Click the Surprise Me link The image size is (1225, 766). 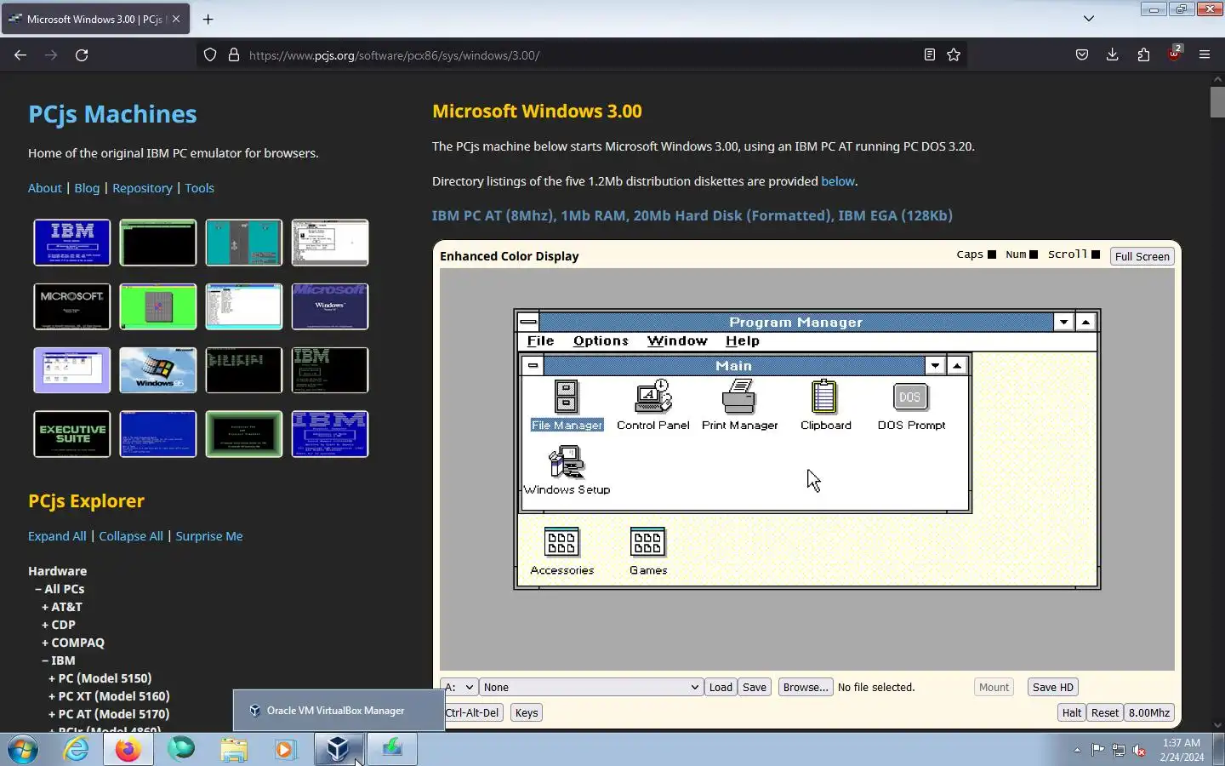[x=209, y=536]
